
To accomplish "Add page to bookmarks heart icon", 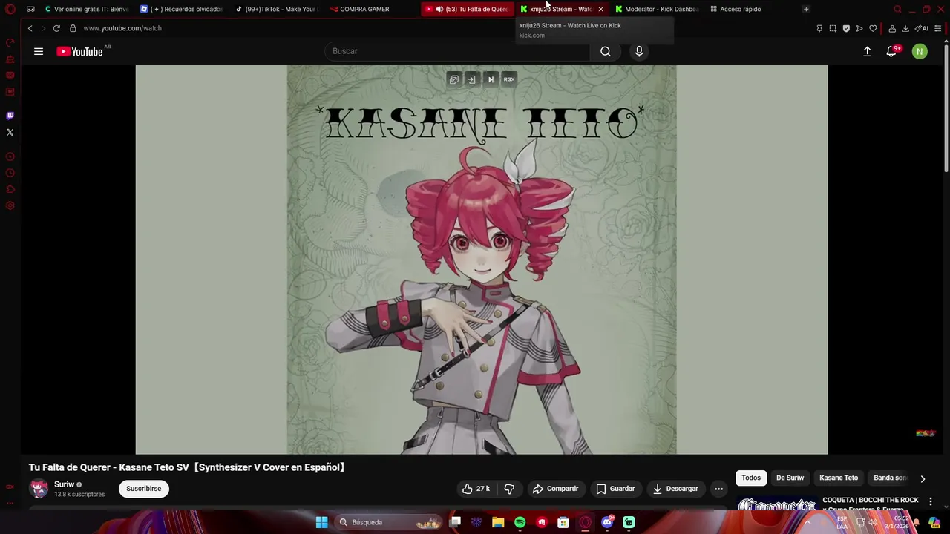I will [873, 28].
